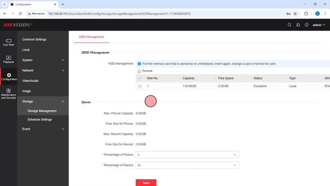Expand the System menu
The width and height of the screenshot is (330, 186).
coord(43,60)
